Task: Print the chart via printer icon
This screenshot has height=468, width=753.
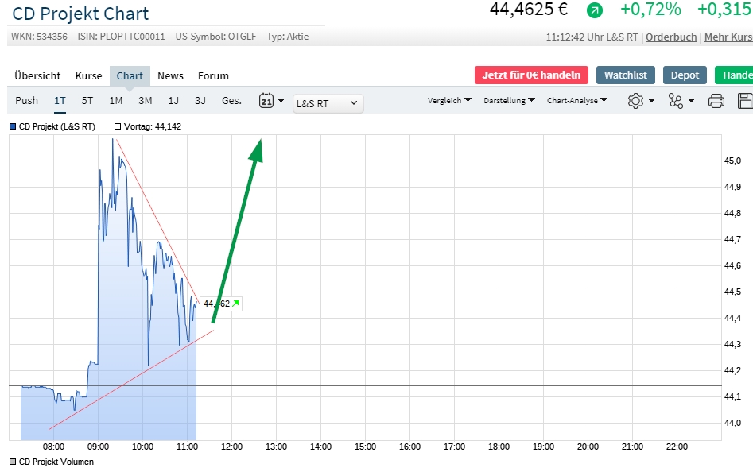Action: tap(716, 101)
